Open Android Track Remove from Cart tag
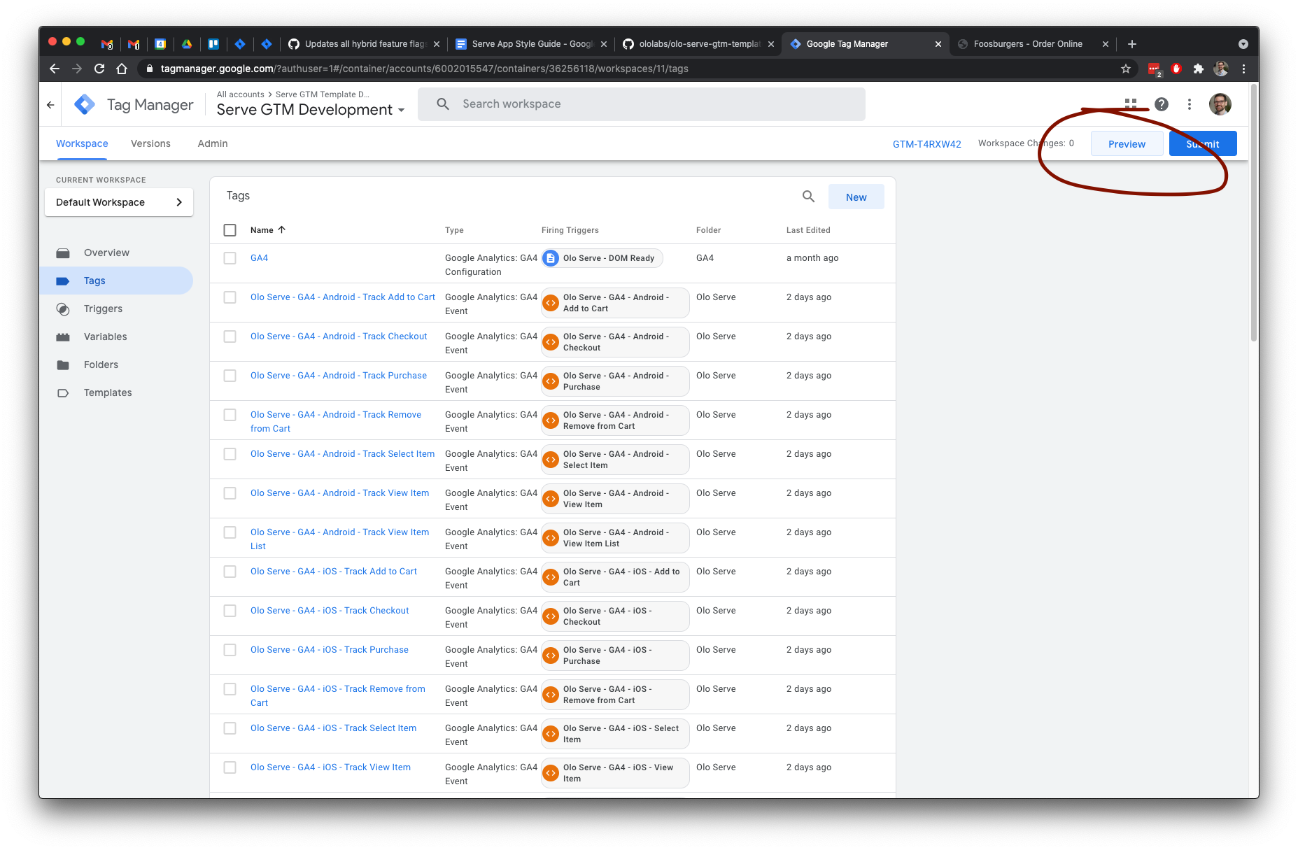1298x850 pixels. [x=336, y=422]
